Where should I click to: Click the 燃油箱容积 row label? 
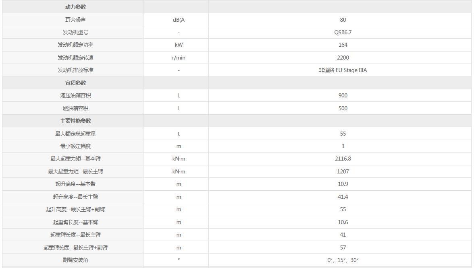point(75,108)
